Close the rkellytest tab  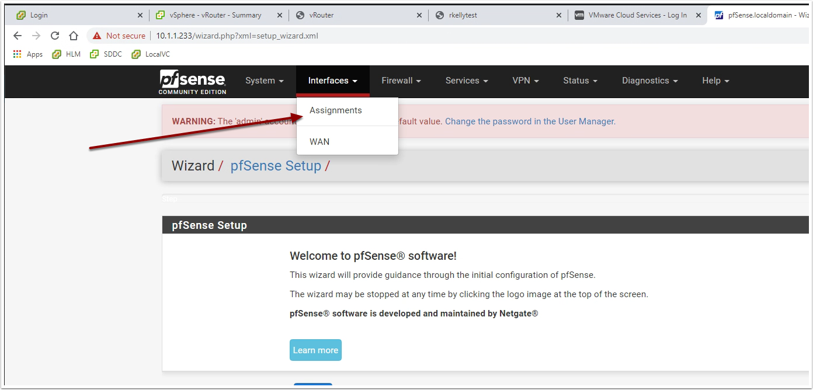[559, 15]
